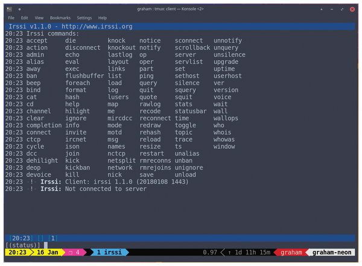Viewport: 362px width, 266px height.
Task: Click the irssi status bar window number [1]
Action: point(53,238)
